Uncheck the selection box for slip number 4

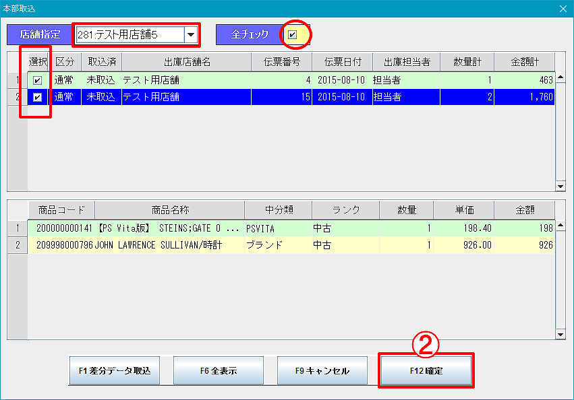point(38,80)
